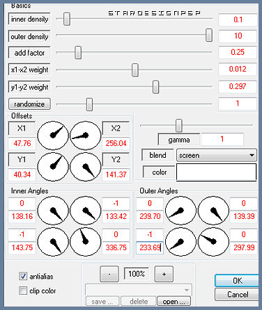Expand the empty preset dropdown above save
262x310 pixels.
click(139, 290)
